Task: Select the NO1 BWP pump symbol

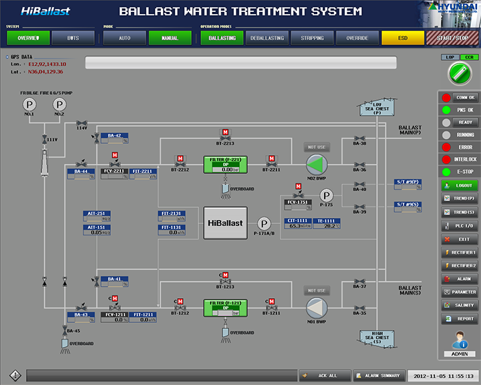Action: click(x=317, y=308)
